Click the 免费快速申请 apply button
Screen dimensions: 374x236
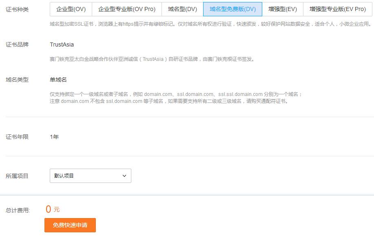coord(70,225)
